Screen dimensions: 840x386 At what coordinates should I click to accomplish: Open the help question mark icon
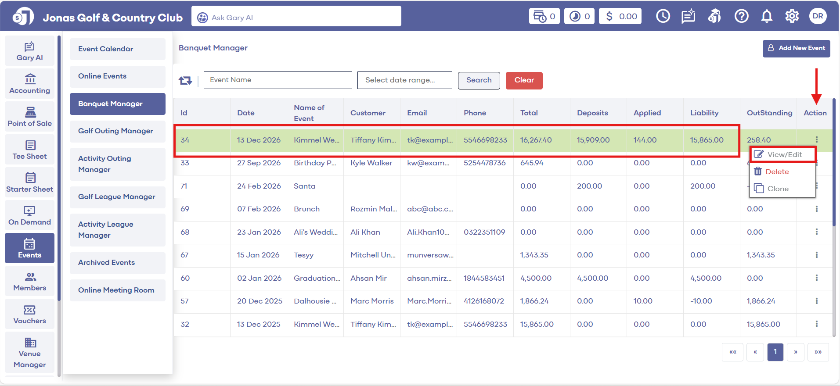741,16
